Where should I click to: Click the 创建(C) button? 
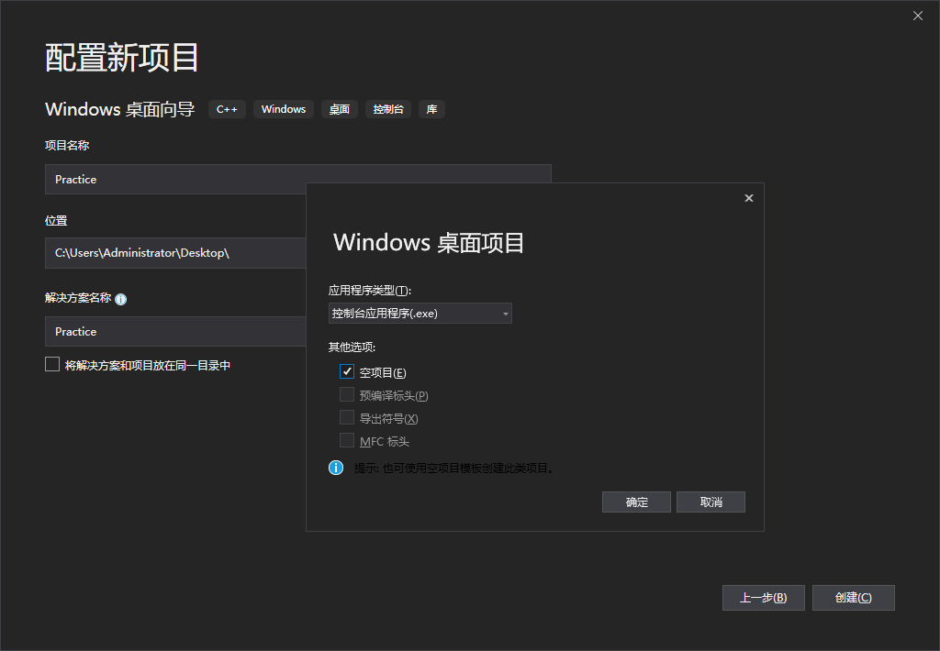853,598
